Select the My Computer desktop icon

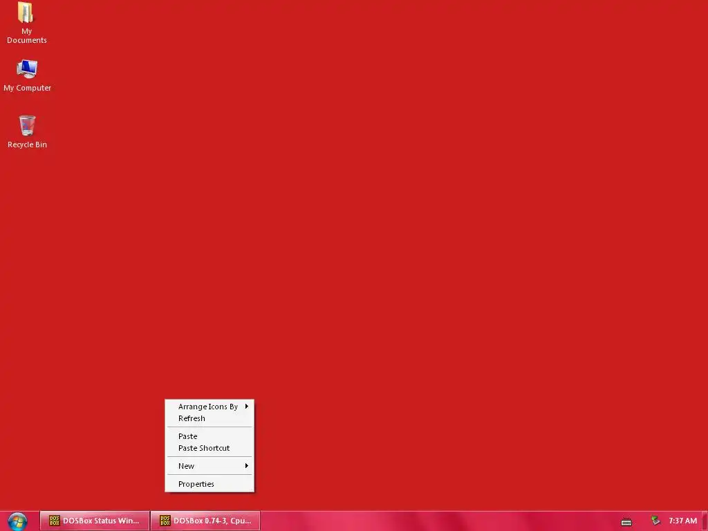click(27, 76)
